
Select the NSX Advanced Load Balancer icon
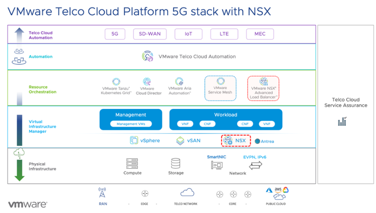[x=264, y=82]
